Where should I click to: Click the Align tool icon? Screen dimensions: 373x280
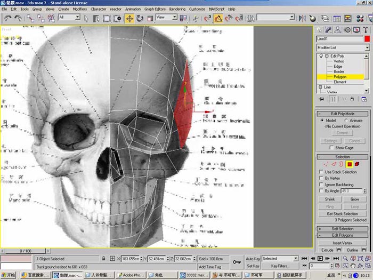[313, 18]
